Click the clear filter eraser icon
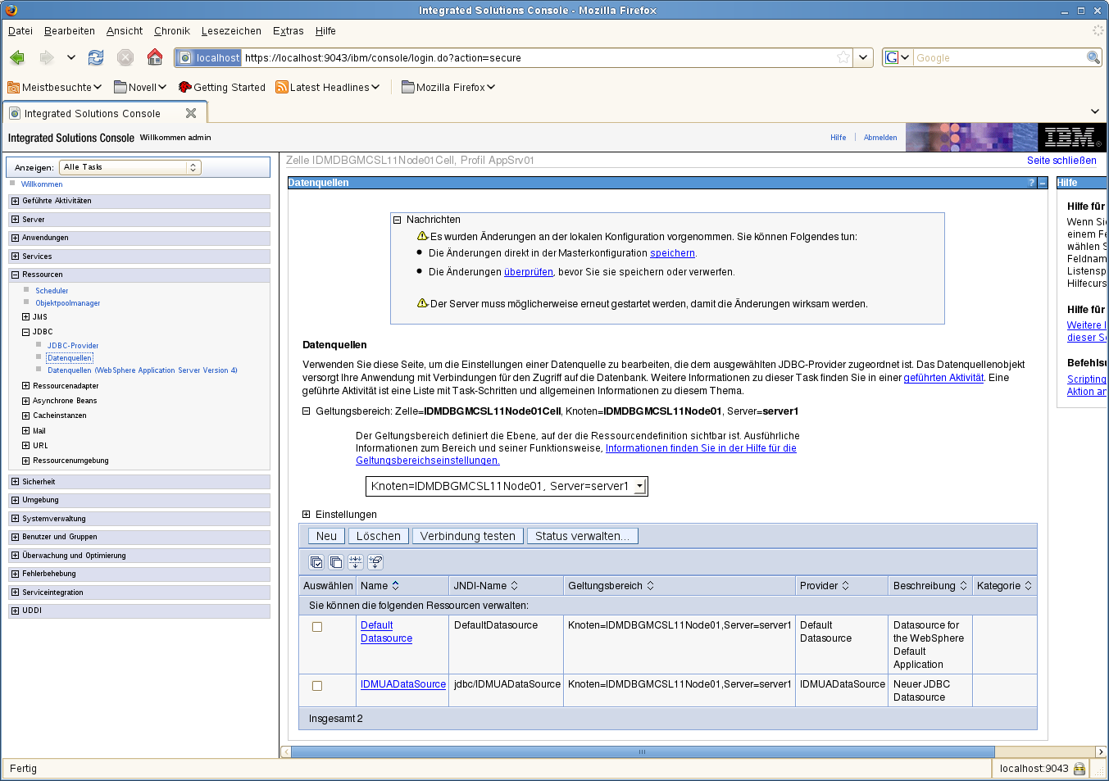This screenshot has height=781, width=1109. [375, 562]
